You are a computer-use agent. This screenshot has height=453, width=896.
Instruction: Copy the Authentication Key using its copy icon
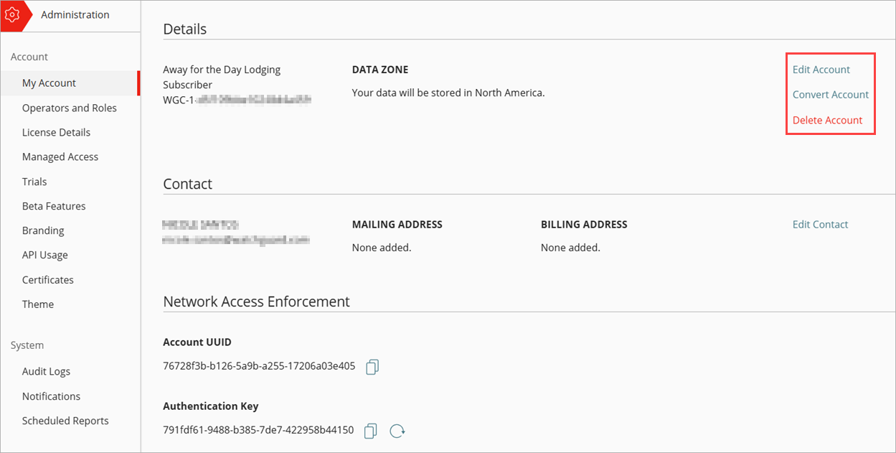pos(370,431)
